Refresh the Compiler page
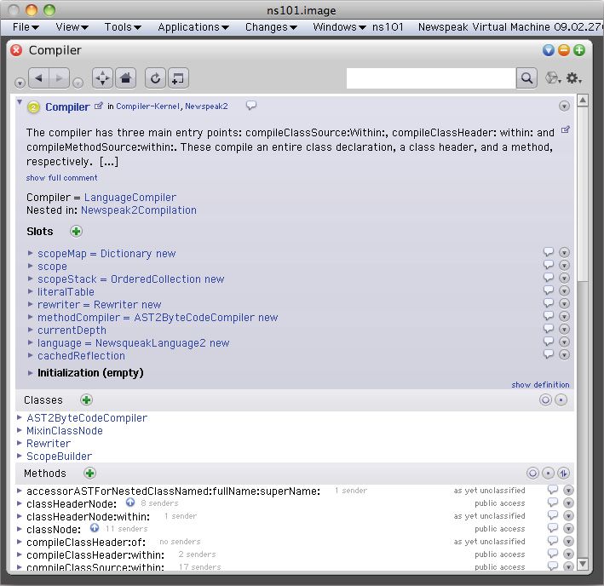This screenshot has height=586, width=604. tap(155, 78)
